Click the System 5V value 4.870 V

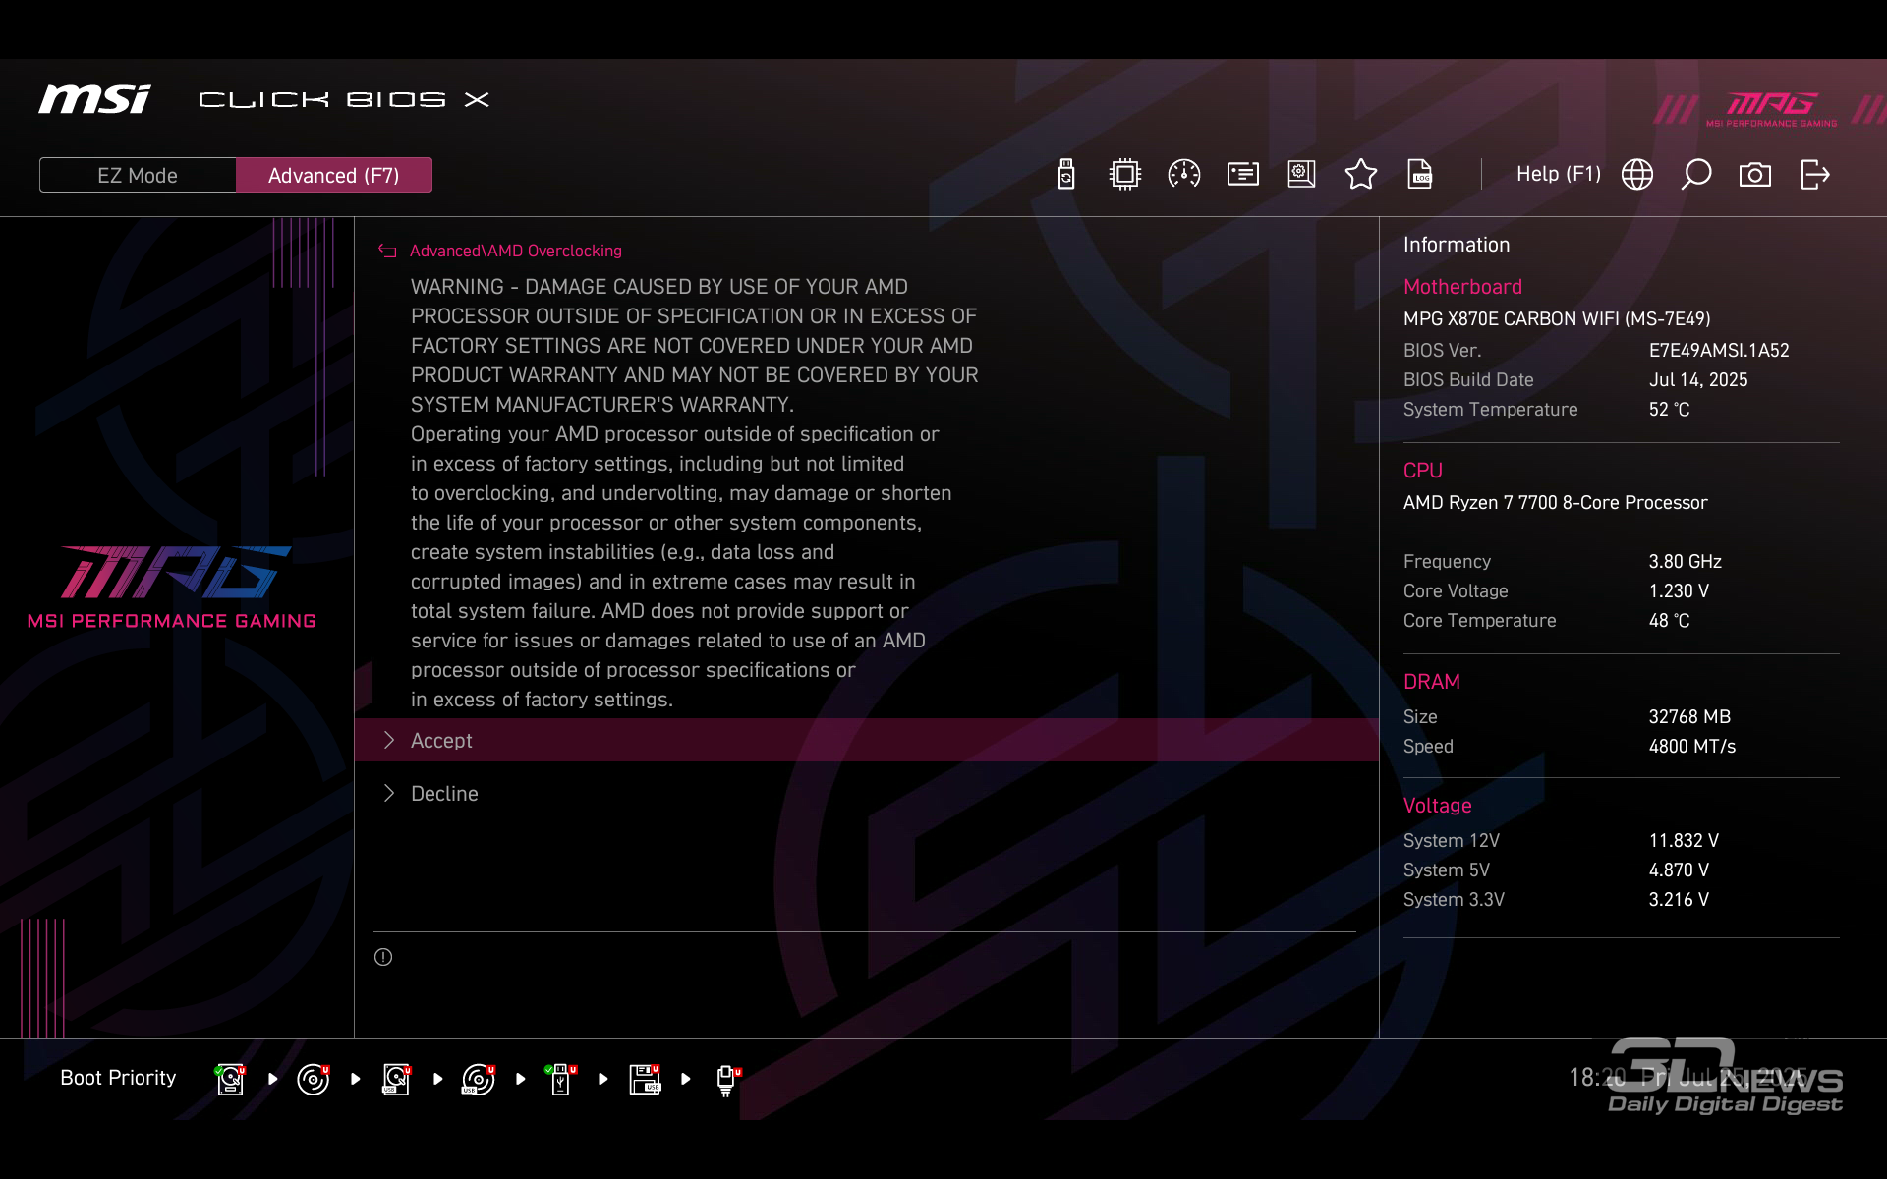tap(1679, 870)
